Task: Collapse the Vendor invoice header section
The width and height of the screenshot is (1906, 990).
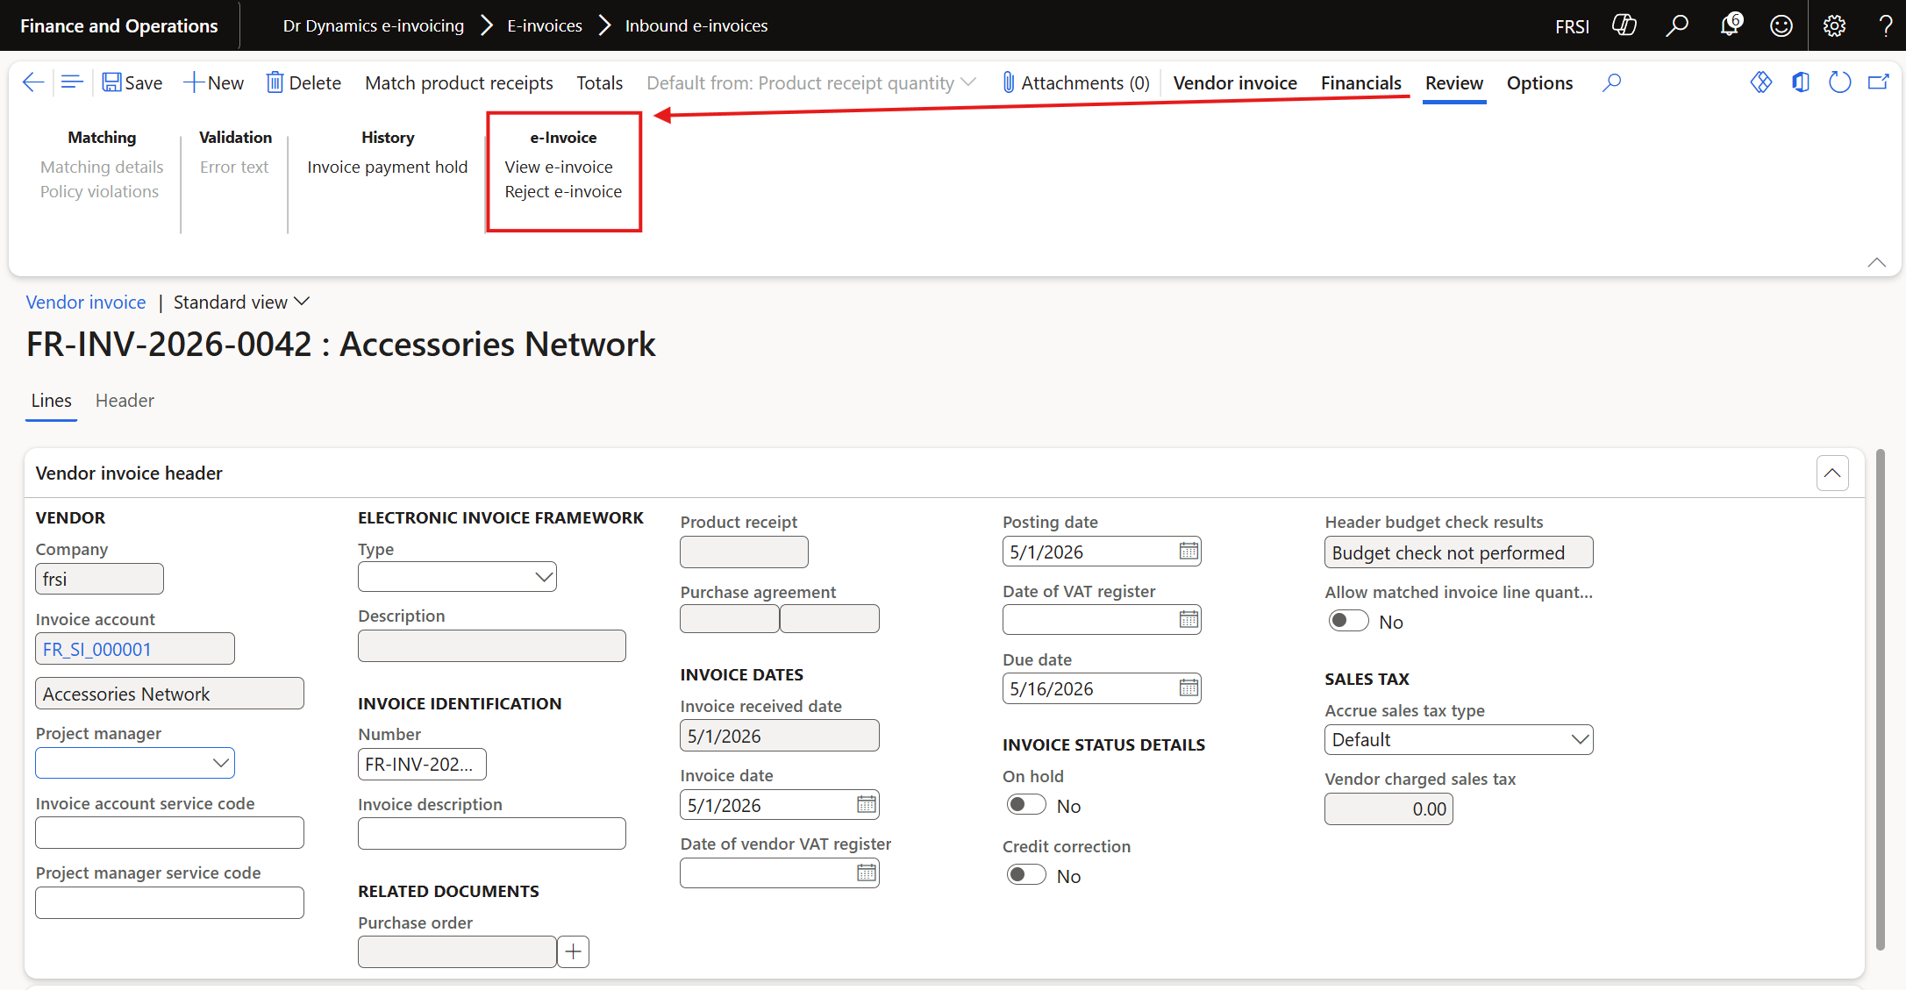Action: pos(1832,473)
